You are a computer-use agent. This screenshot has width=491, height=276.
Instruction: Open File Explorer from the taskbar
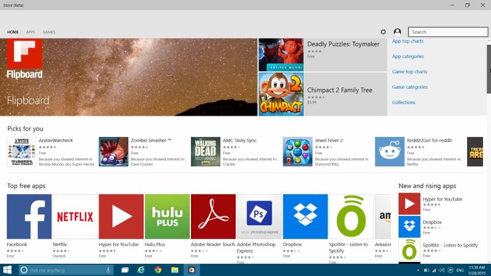(175, 270)
